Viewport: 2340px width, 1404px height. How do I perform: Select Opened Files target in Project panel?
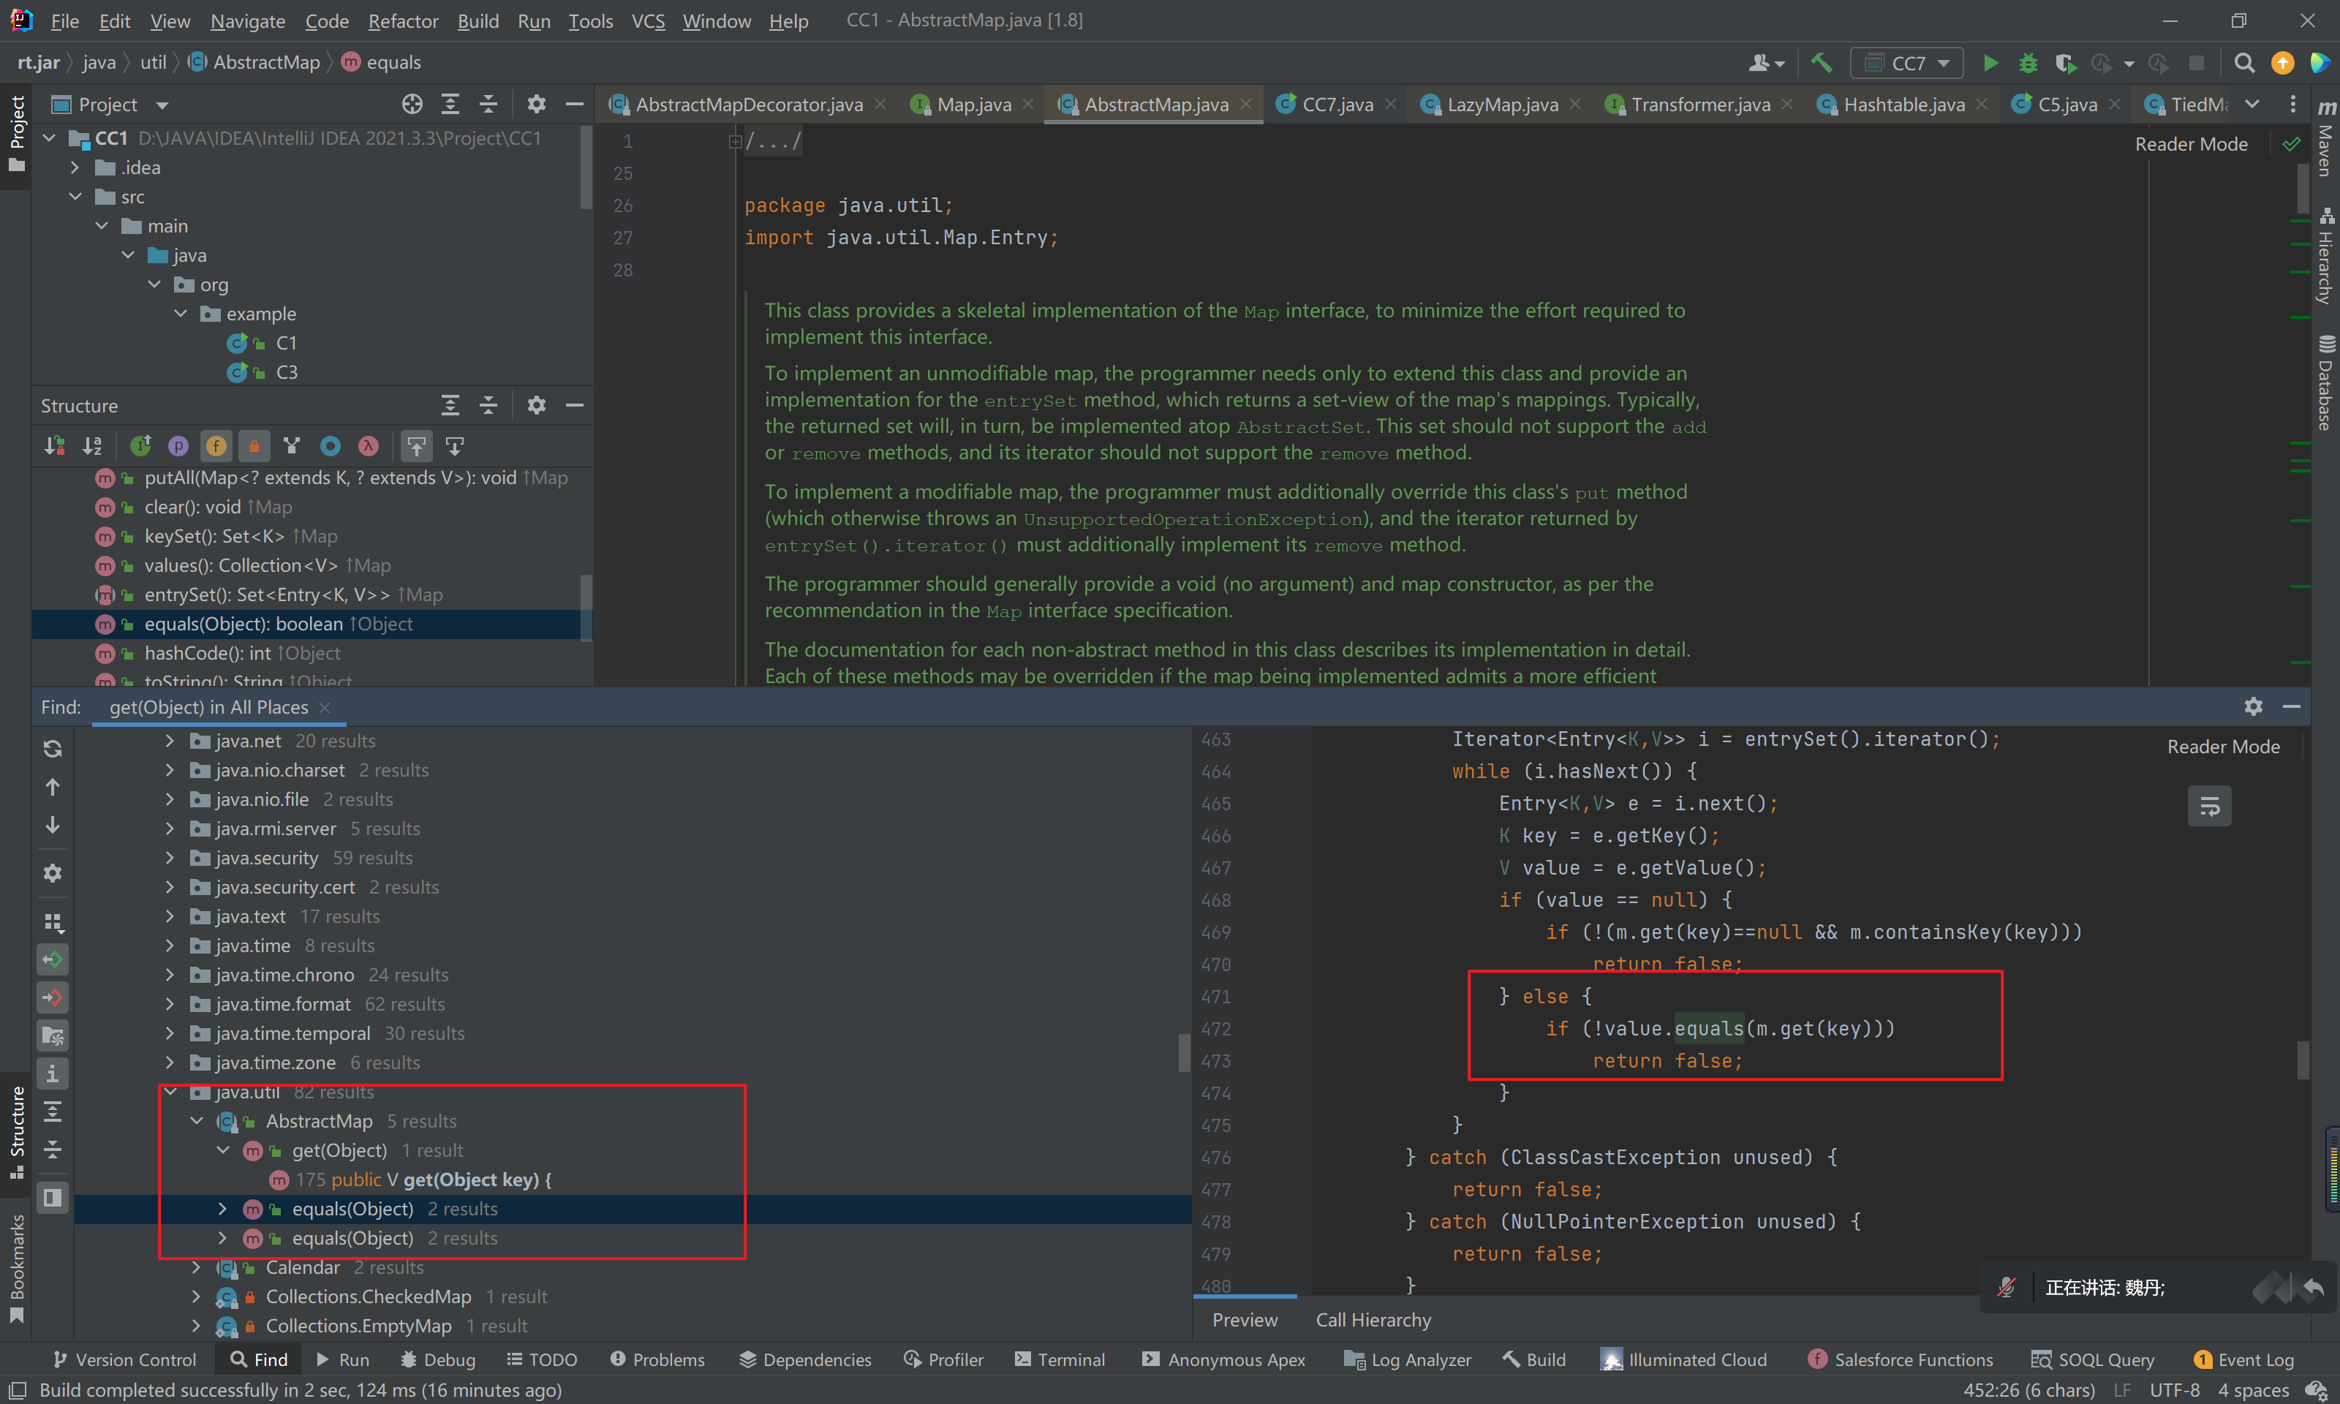point(412,104)
